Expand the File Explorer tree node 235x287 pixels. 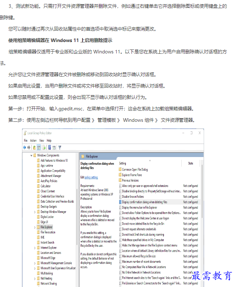click(35, 227)
